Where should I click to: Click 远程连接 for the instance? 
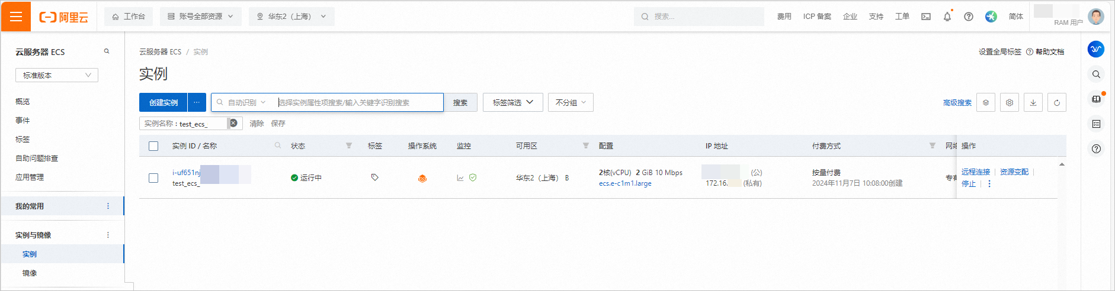point(976,172)
